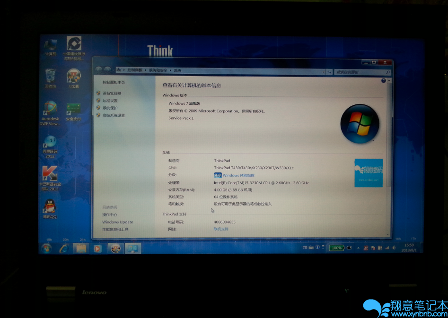Open the 联机支持 website link
The width and height of the screenshot is (448, 318).
[x=221, y=229]
